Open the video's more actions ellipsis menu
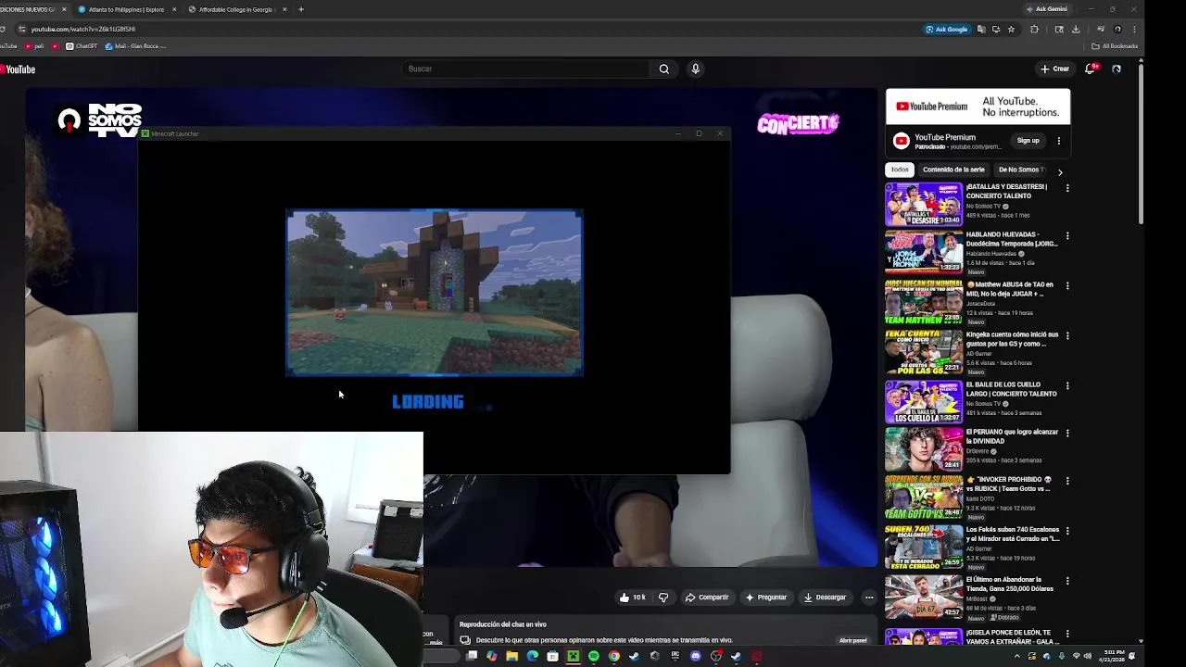Viewport: 1186px width, 667px height. [868, 598]
